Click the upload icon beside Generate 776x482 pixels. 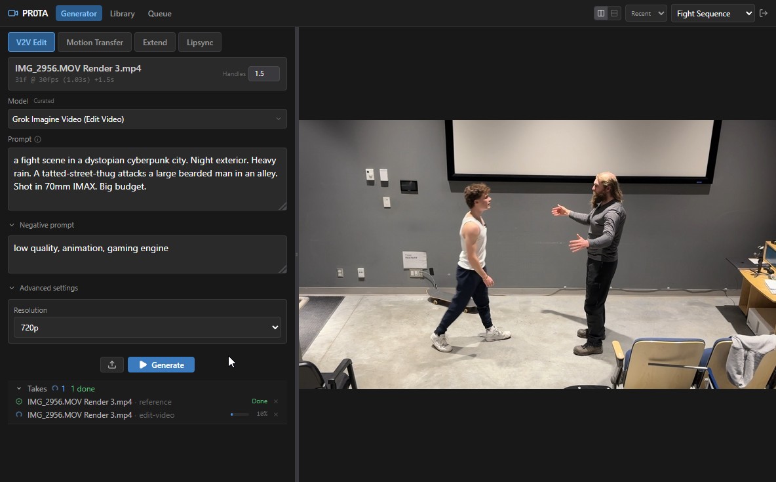coord(111,365)
